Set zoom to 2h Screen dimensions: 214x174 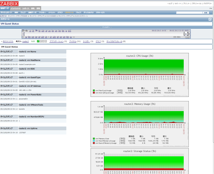(33, 31)
